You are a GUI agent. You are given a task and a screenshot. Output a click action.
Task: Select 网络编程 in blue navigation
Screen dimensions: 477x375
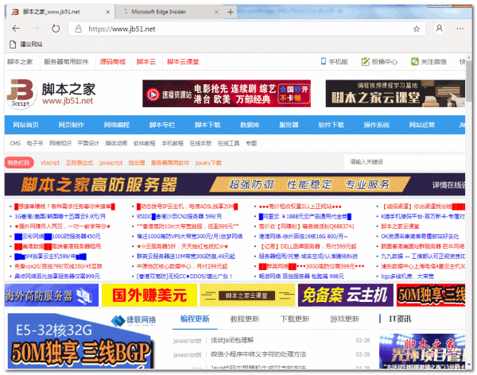point(117,125)
